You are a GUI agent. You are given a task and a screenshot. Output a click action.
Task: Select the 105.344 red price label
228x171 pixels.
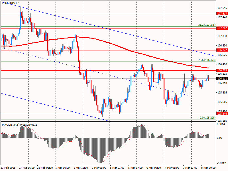click(x=222, y=114)
